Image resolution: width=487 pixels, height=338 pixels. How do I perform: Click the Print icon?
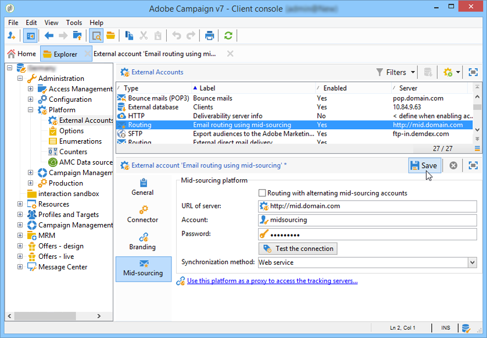[x=210, y=35]
